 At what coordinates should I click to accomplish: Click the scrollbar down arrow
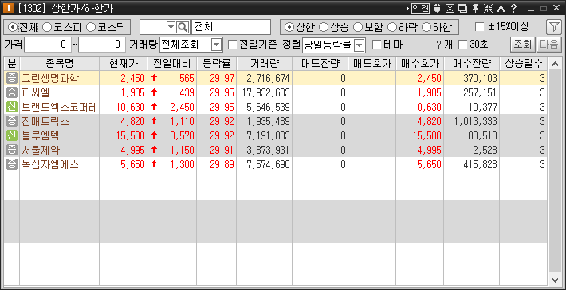(555, 280)
